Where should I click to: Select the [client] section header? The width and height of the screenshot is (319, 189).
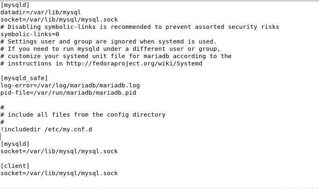[x=15, y=166]
